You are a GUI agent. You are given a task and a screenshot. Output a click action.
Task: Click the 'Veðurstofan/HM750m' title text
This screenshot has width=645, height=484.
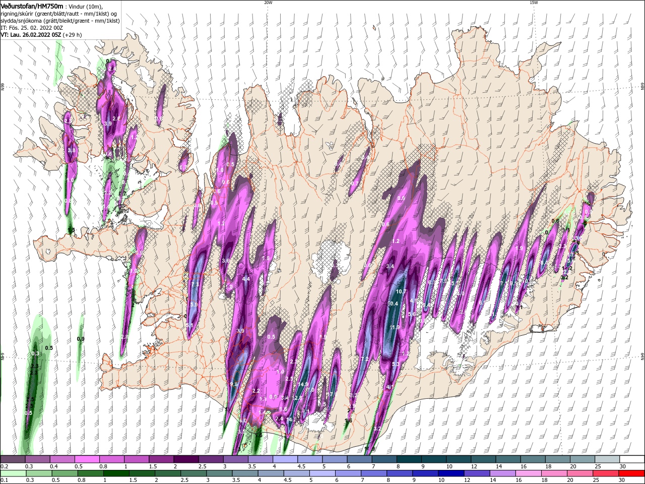coord(32,6)
